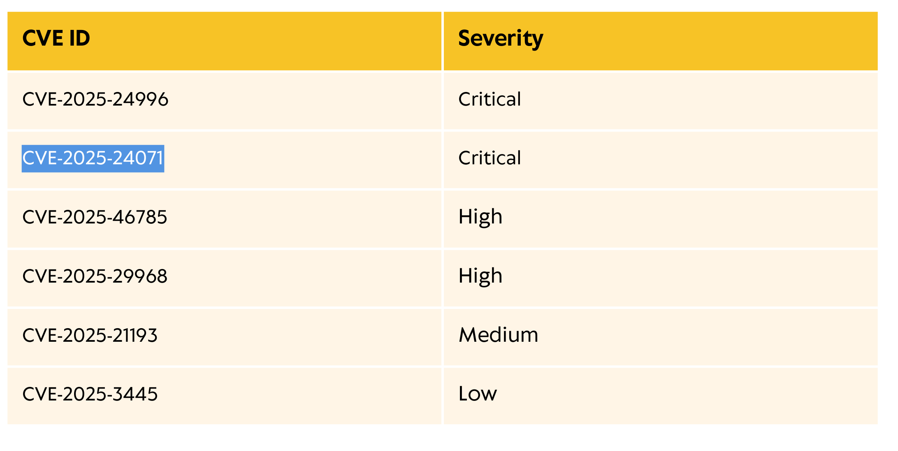Click the word CVE in the header
Screen dimensions: 898x451
[42, 39]
